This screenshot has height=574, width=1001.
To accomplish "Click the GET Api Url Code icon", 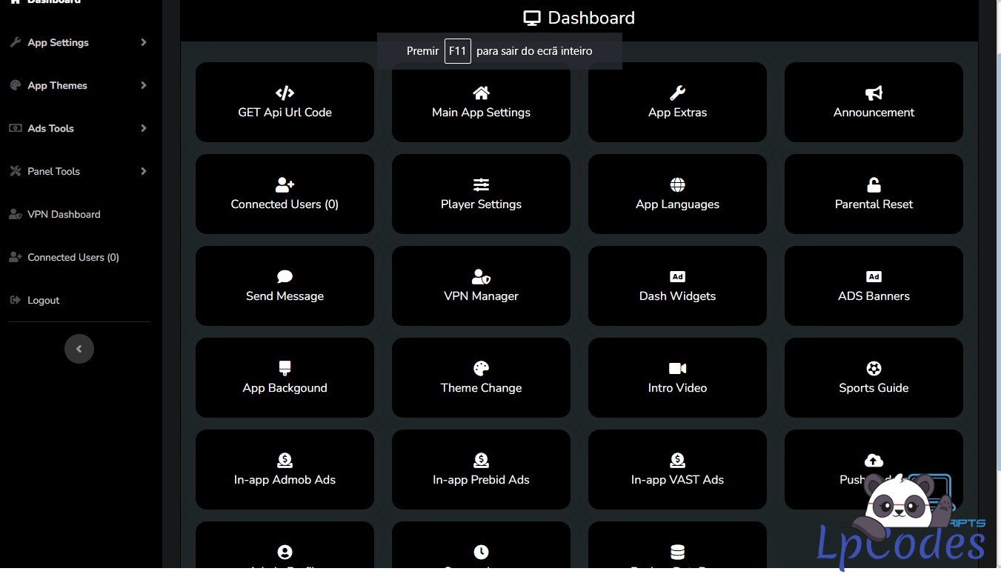I will [x=285, y=93].
